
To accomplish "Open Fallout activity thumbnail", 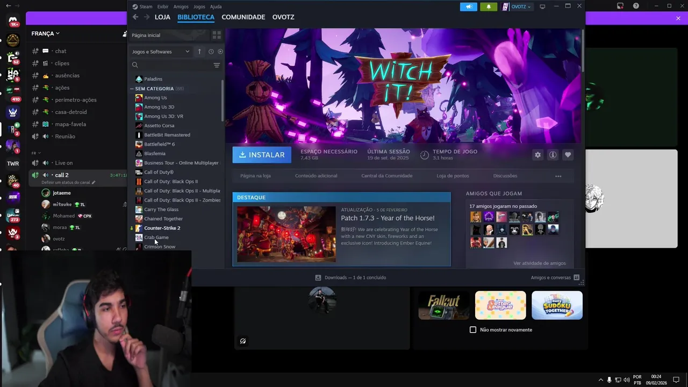I will tap(444, 305).
